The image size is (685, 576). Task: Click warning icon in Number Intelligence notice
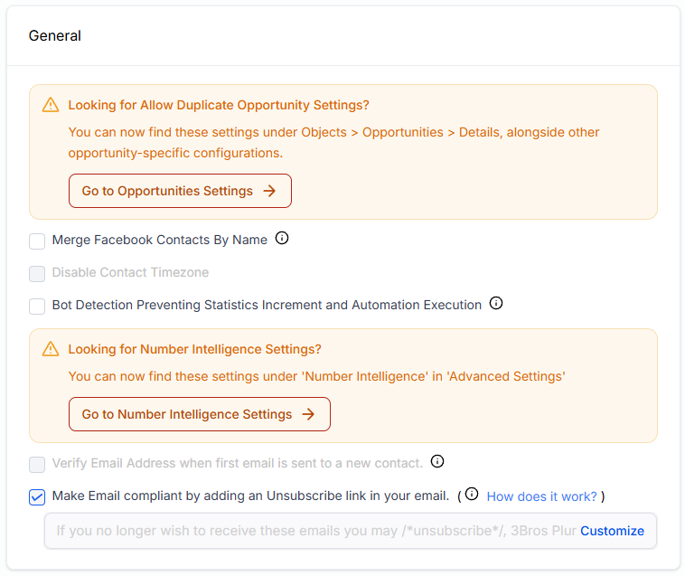pyautogui.click(x=51, y=349)
